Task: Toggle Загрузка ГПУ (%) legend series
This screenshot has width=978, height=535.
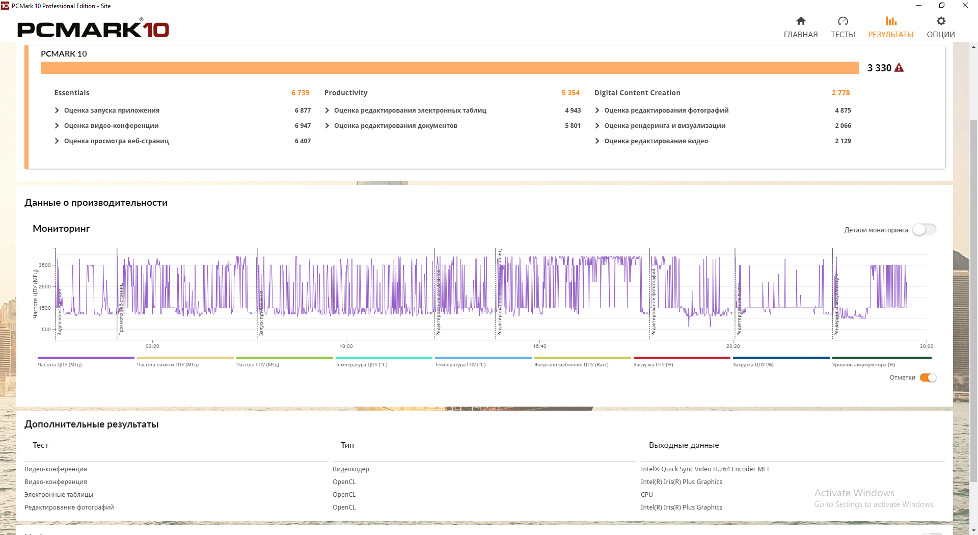Action: click(682, 362)
